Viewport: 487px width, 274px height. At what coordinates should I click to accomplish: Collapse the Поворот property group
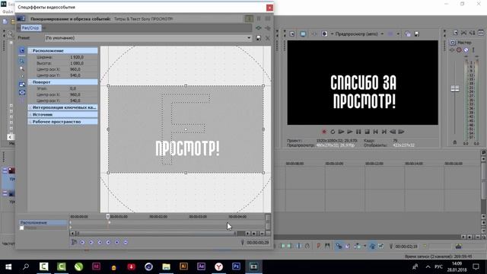click(x=30, y=82)
